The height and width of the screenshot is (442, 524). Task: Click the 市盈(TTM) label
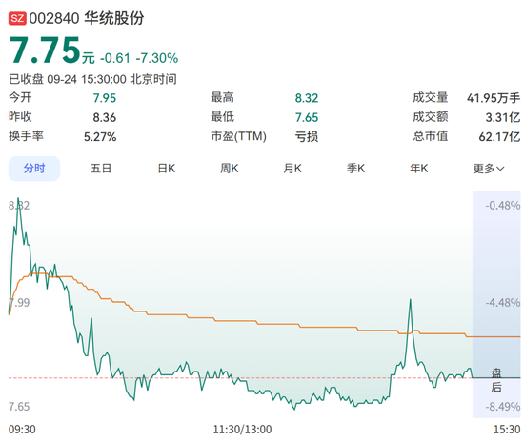(238, 136)
